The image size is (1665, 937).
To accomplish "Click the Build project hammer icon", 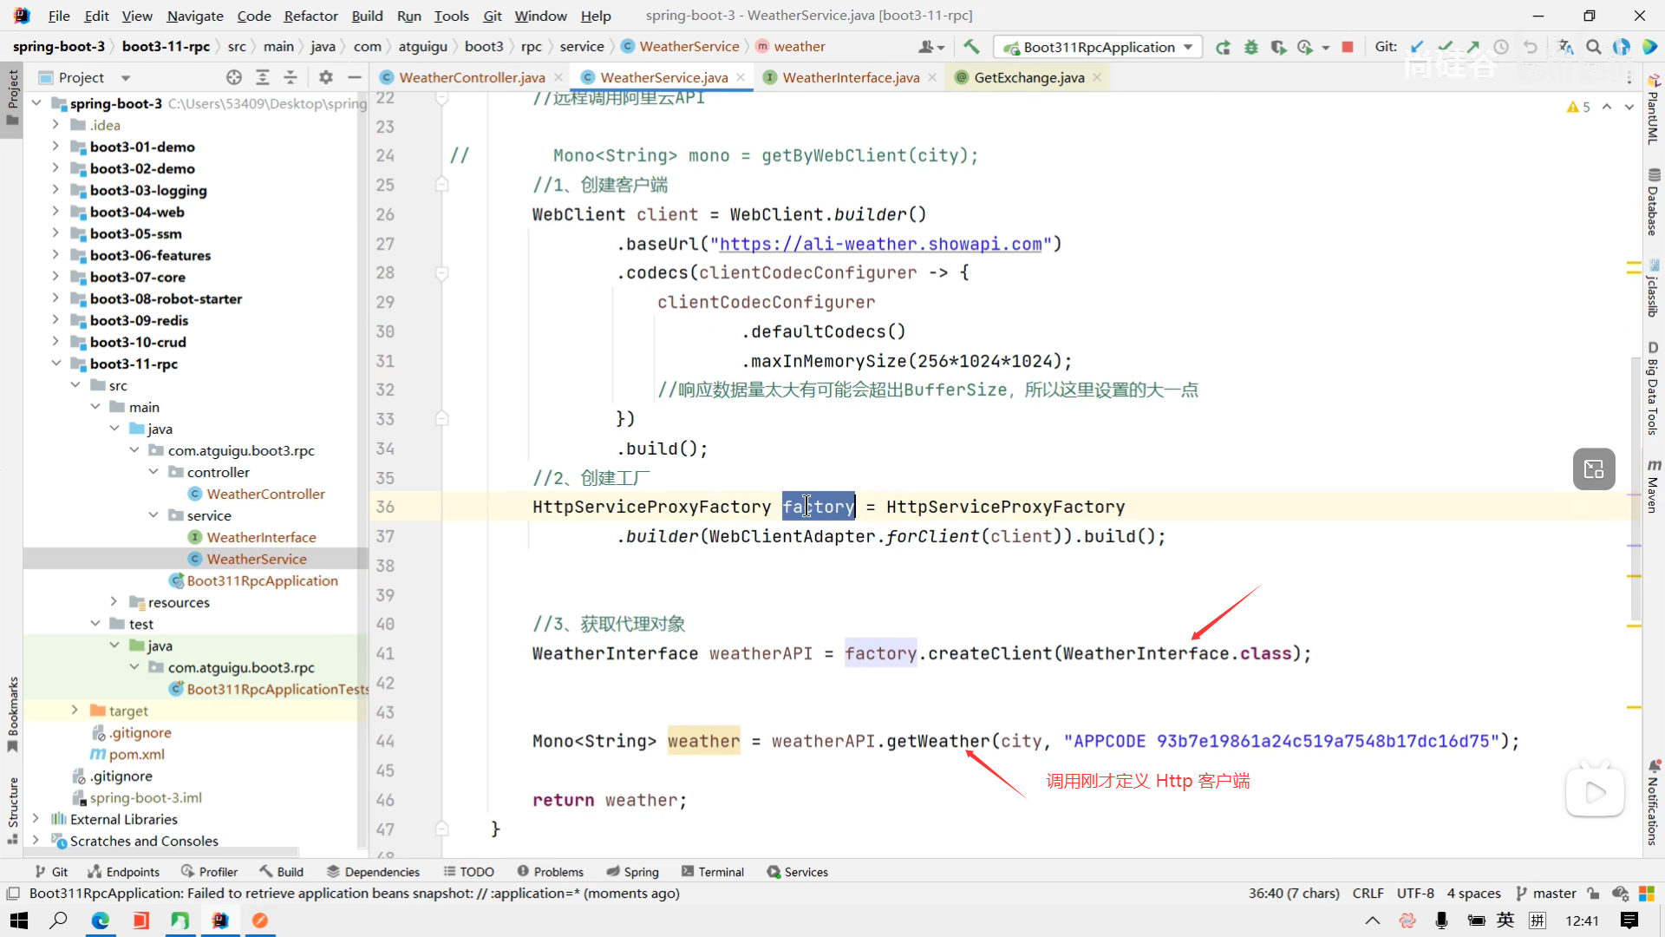I will click(971, 47).
